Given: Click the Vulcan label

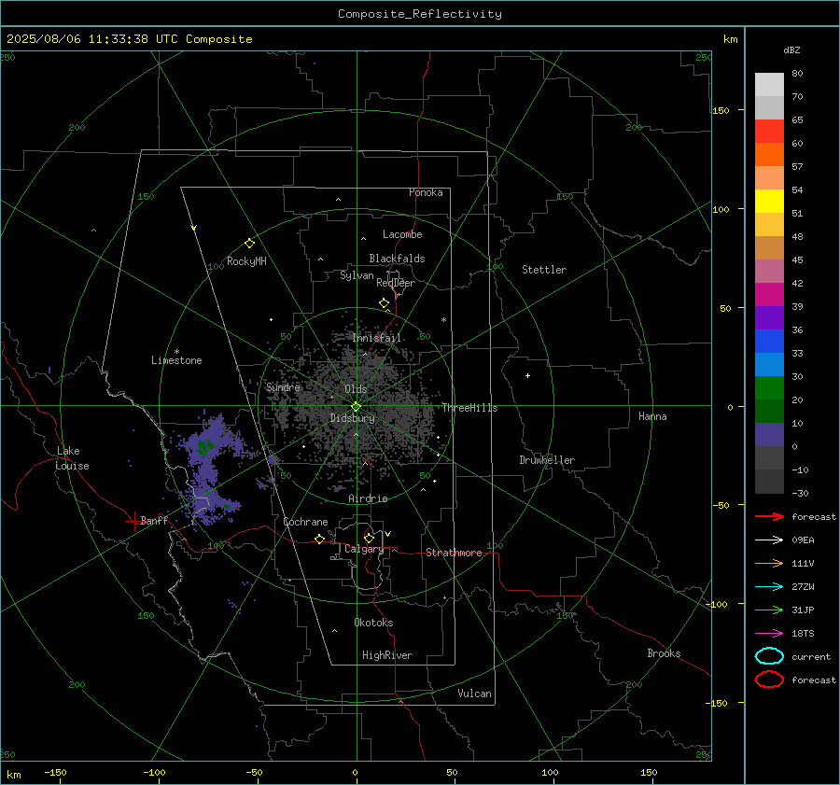Looking at the screenshot, I should [x=475, y=694].
